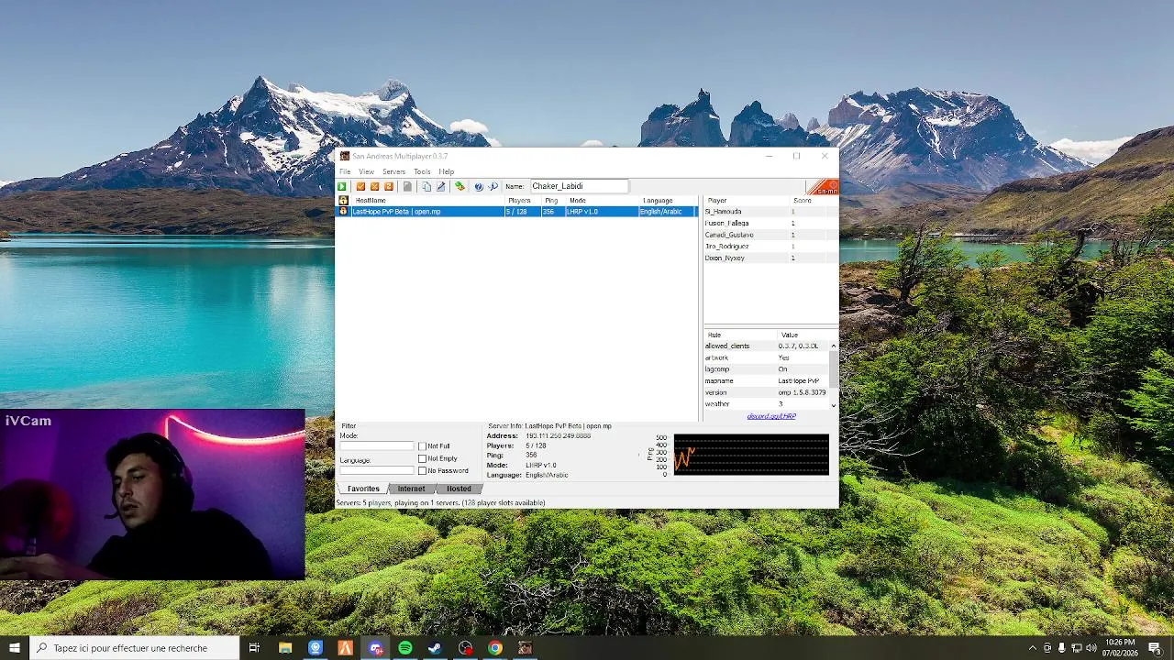1174x660 pixels.
Task: Enable the Not Empty filter checkbox
Action: coord(422,458)
